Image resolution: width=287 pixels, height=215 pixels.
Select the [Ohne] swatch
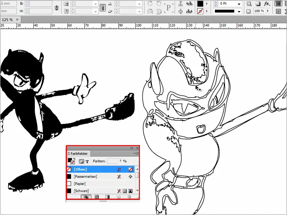click(101, 169)
